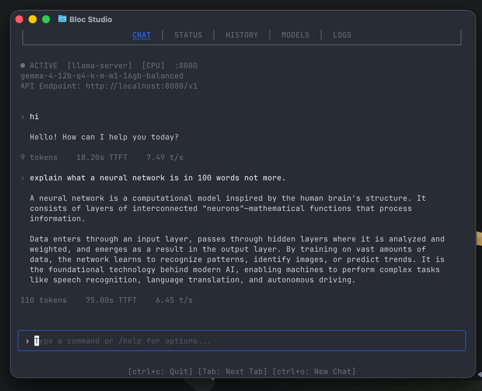Click the paragraph starting 'A neural network is'
The width and height of the screenshot is (482, 391).
[228, 208]
